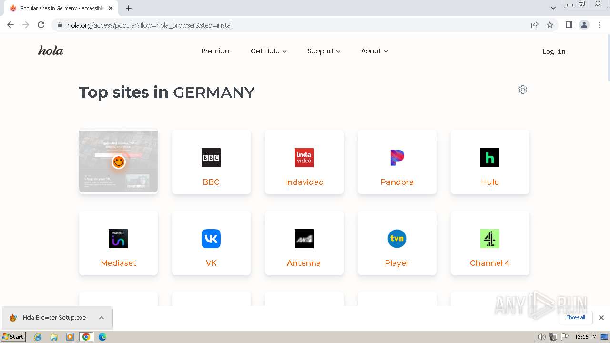
Task: Open the browser side panel
Action: coord(569,25)
